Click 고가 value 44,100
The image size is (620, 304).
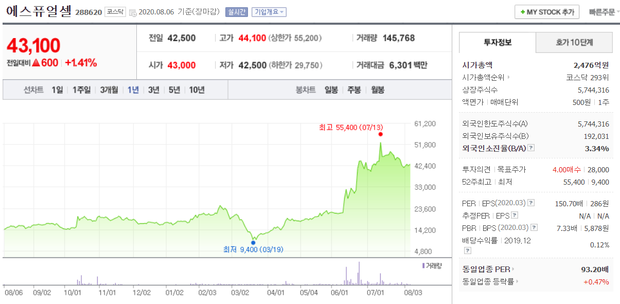253,38
